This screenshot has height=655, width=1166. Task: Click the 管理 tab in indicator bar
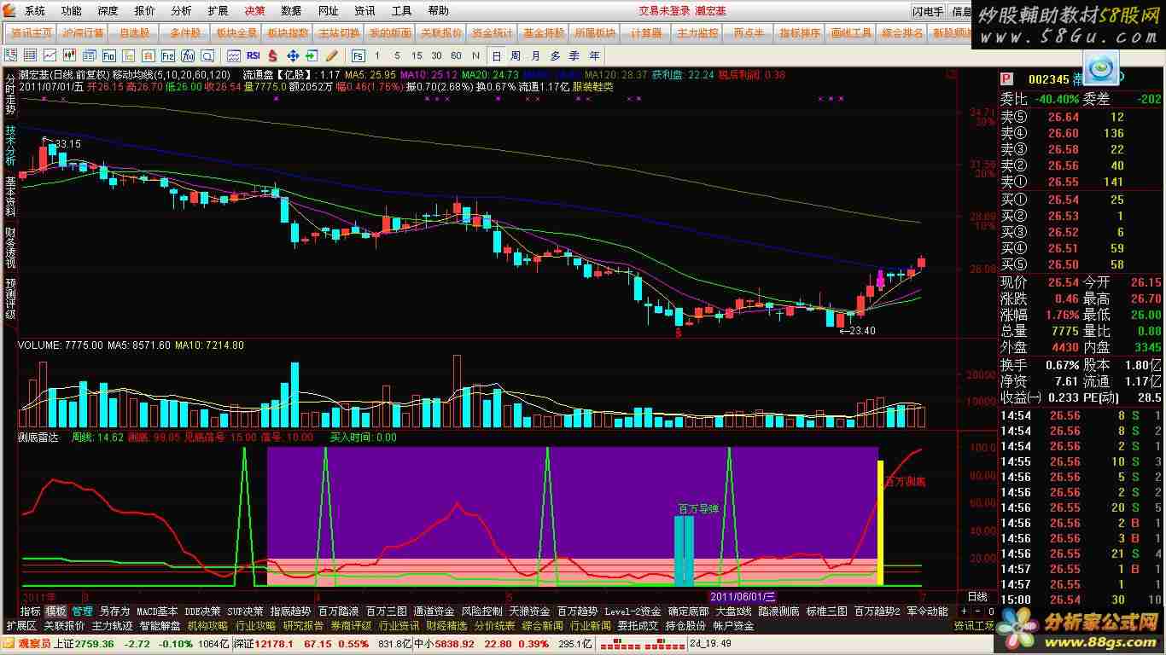pos(82,611)
